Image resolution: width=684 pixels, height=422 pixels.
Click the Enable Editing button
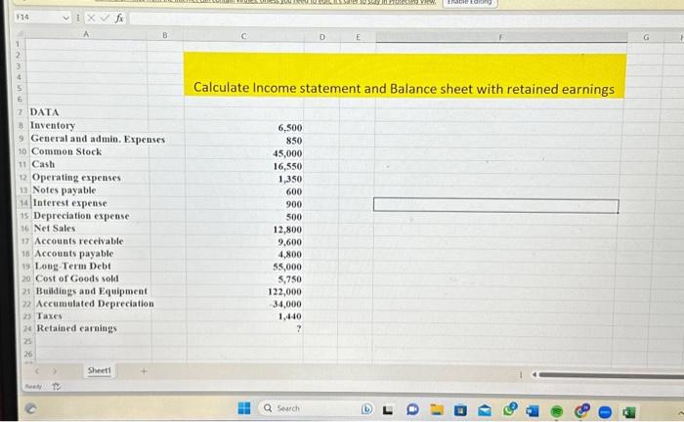[469, 2]
